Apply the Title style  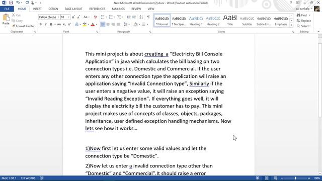pos(230,21)
